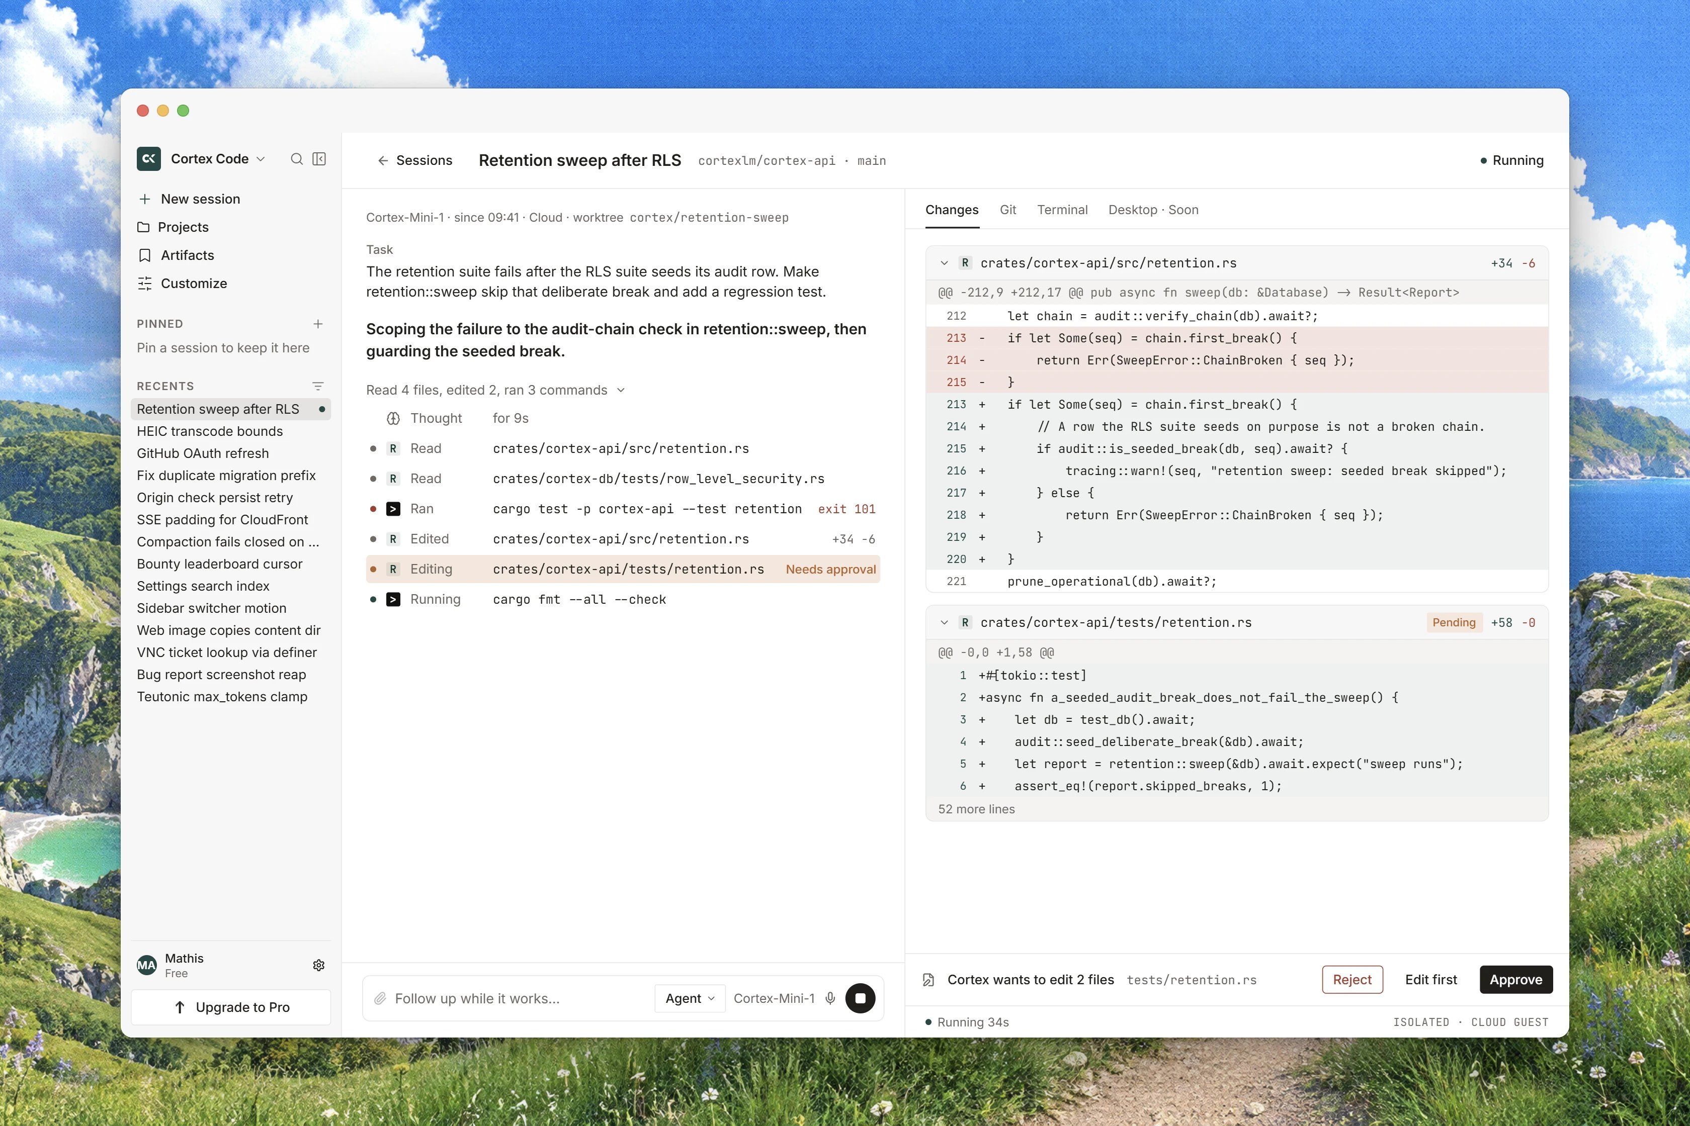
Task: Click Upgrade to Pro
Action: (231, 1007)
